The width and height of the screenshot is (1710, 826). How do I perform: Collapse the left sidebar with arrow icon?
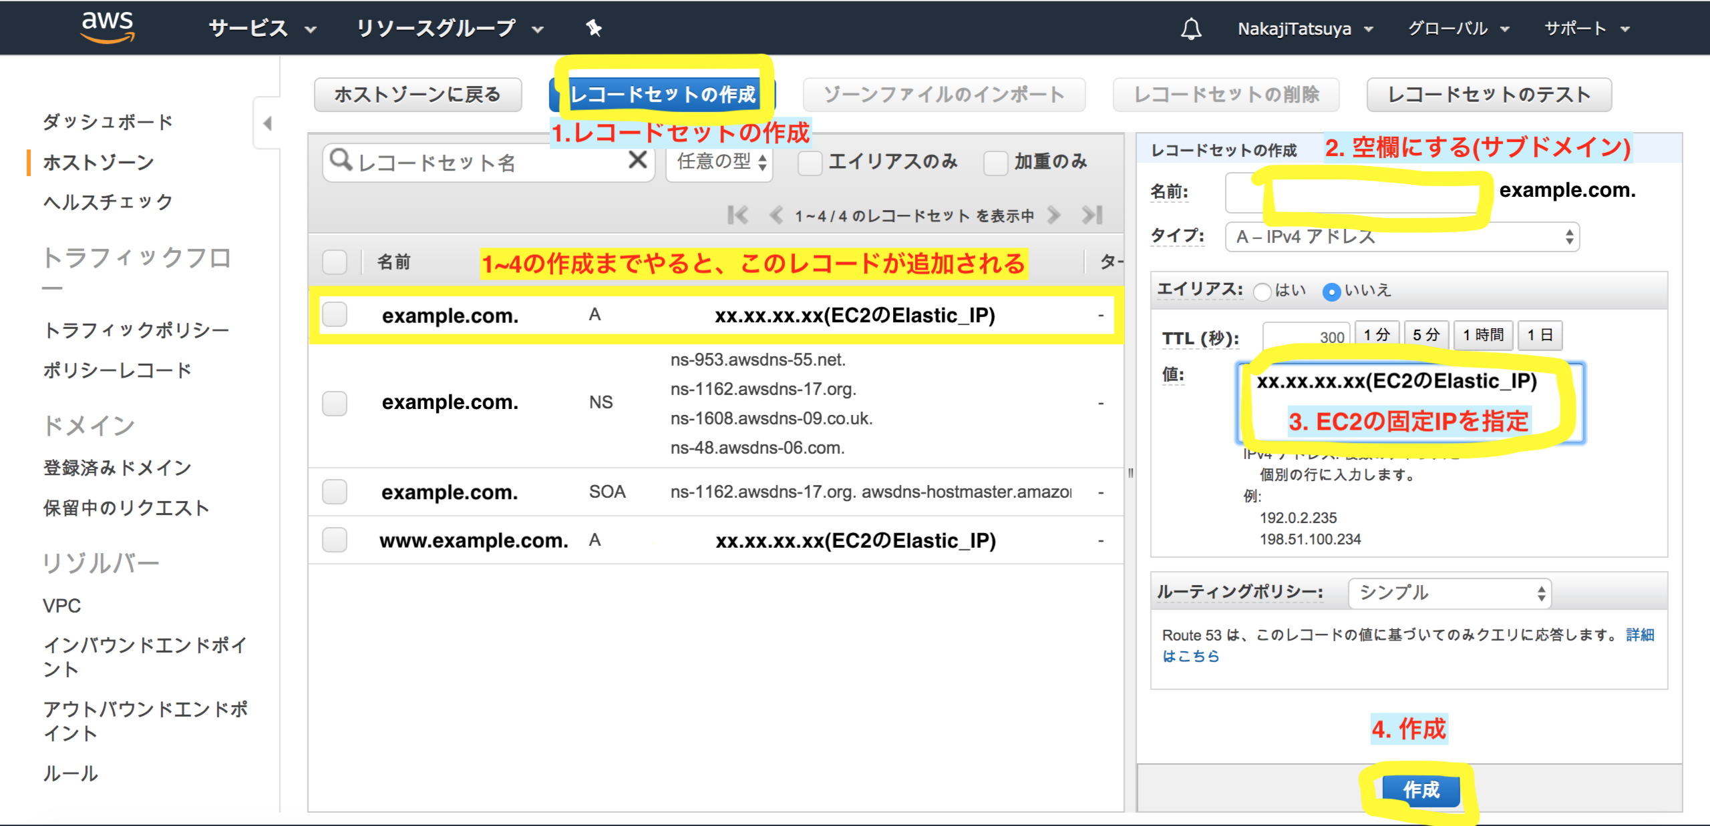[x=267, y=123]
